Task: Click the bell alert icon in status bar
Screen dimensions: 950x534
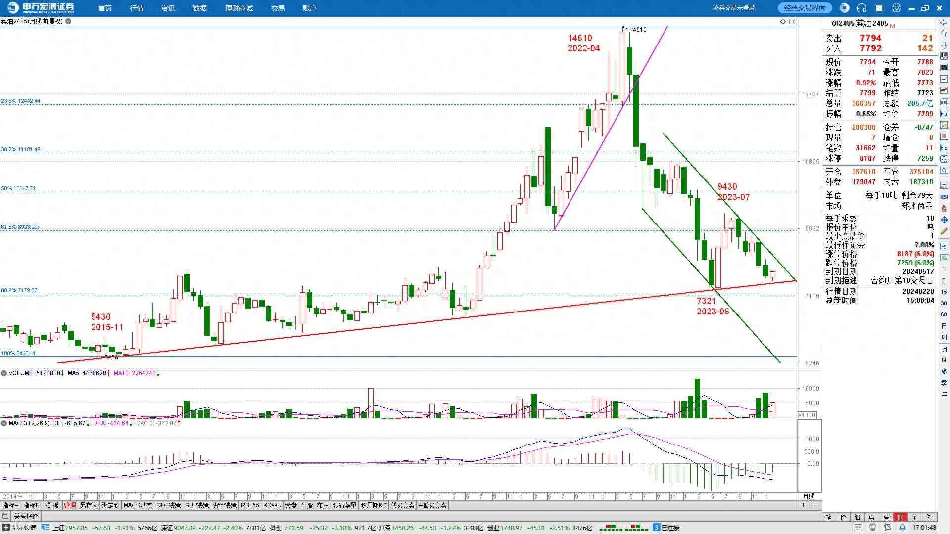Action: point(902,528)
